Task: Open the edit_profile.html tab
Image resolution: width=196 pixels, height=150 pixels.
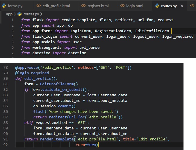Action: point(56,6)
